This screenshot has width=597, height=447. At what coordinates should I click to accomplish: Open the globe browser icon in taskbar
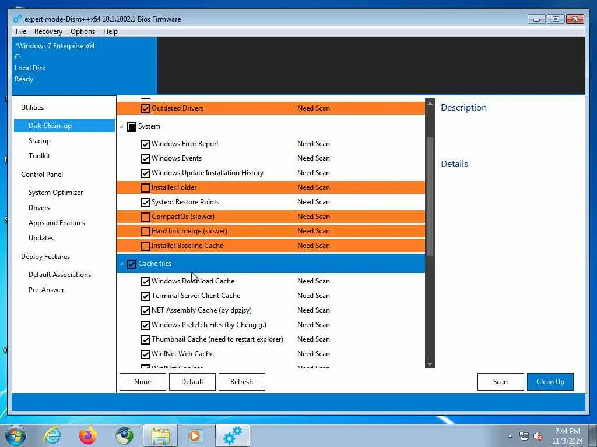[124, 435]
